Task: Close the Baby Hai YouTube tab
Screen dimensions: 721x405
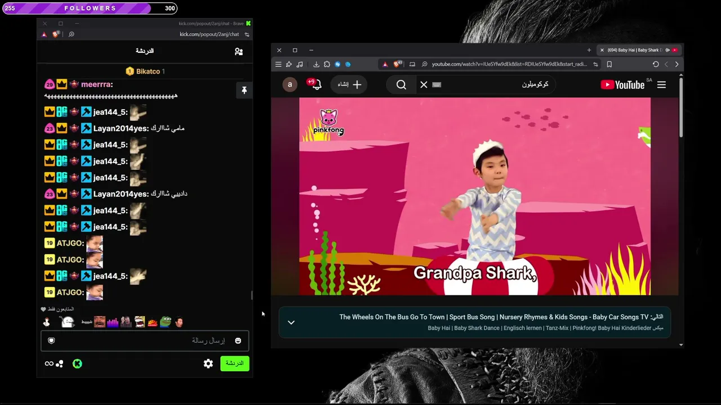Action: (602, 50)
